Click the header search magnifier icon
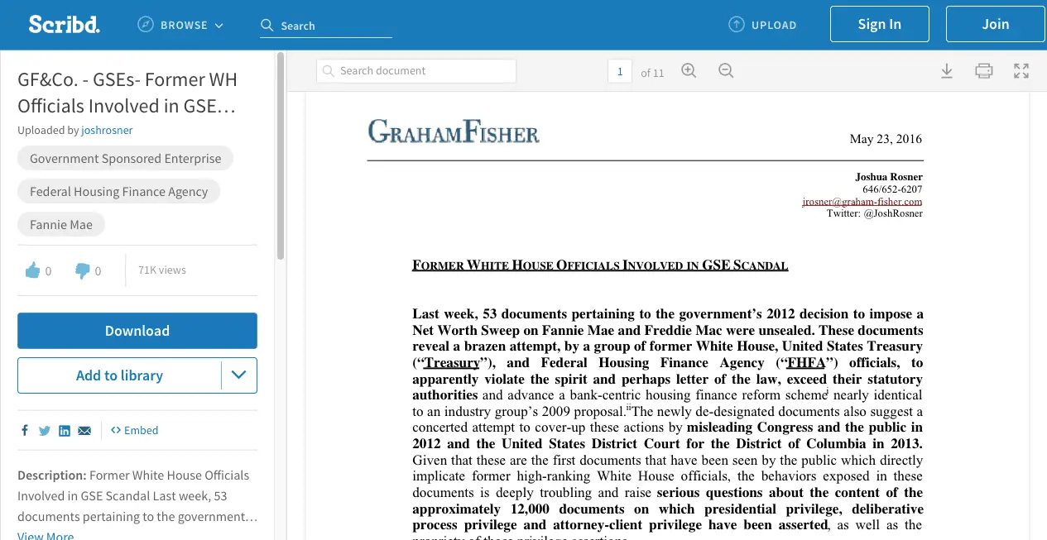The image size is (1047, 540). 267,26
